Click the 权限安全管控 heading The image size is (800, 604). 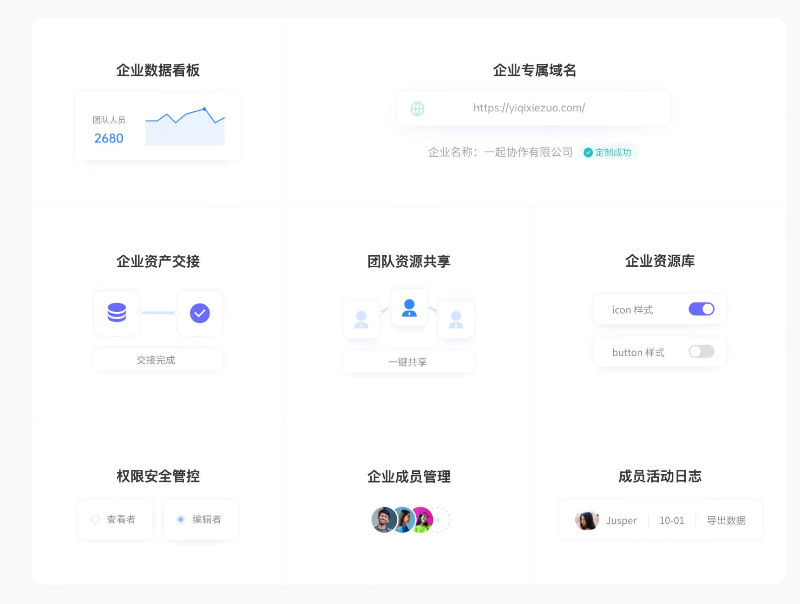158,476
